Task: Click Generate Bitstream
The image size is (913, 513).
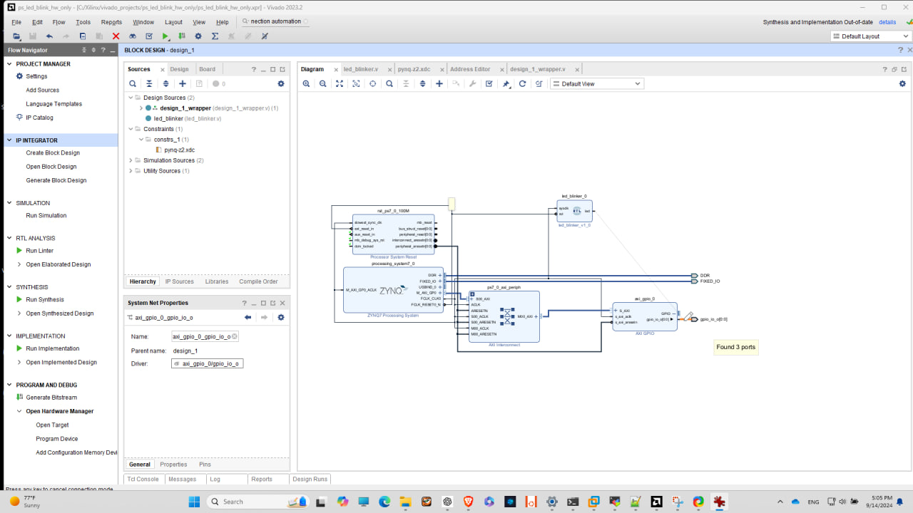Action: pos(51,398)
